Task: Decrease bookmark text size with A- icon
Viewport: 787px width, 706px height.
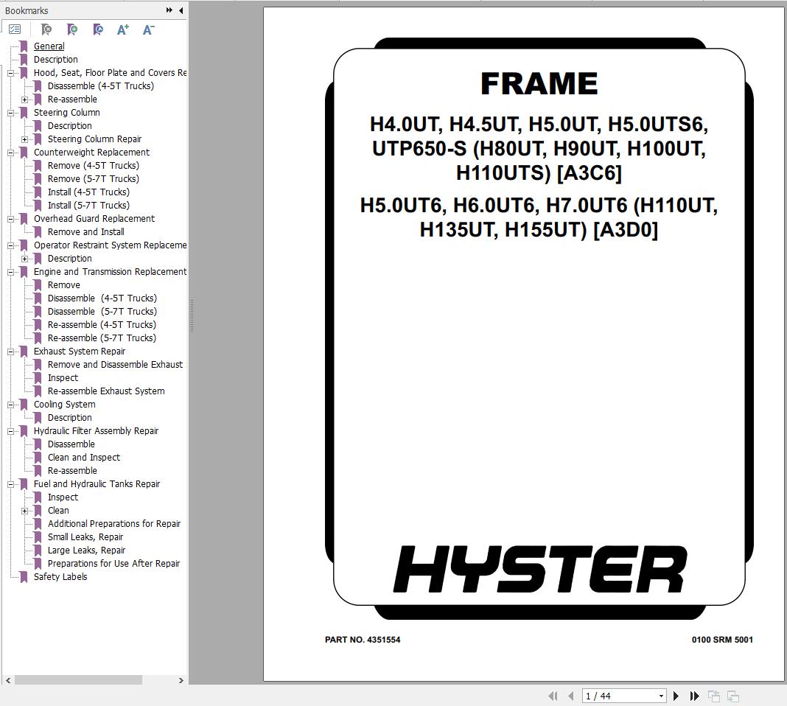Action: (149, 29)
